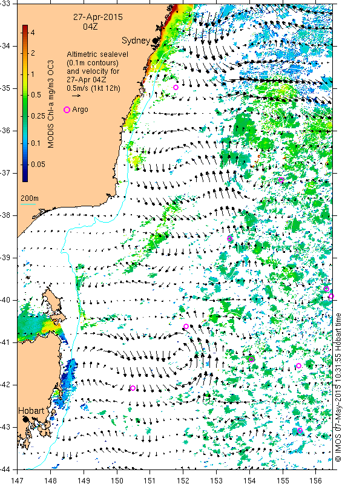Viewport: 345px width, 484px height.
Task: Click the 'MODIS Chl-a mg/m3 OC3' vertical label
Action: [51, 104]
